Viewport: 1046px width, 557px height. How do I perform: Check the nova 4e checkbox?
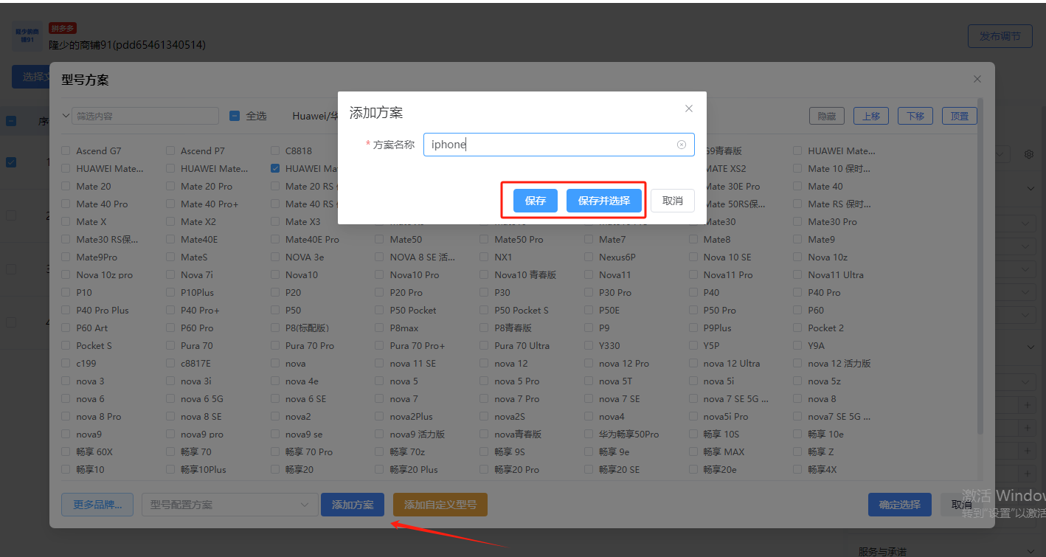tap(276, 381)
